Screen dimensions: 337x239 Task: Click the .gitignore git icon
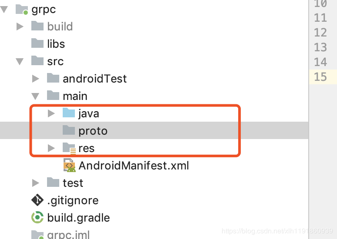(x=37, y=200)
